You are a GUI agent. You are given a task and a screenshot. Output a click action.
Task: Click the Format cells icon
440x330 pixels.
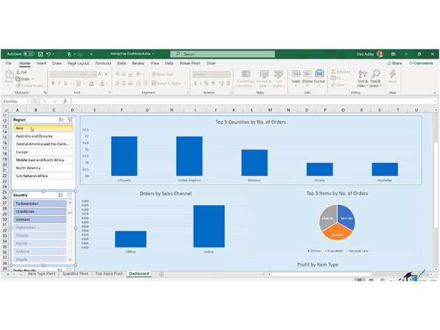(319, 73)
